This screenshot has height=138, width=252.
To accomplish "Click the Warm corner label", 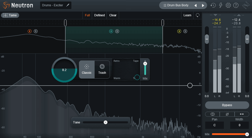I will click(117, 78).
